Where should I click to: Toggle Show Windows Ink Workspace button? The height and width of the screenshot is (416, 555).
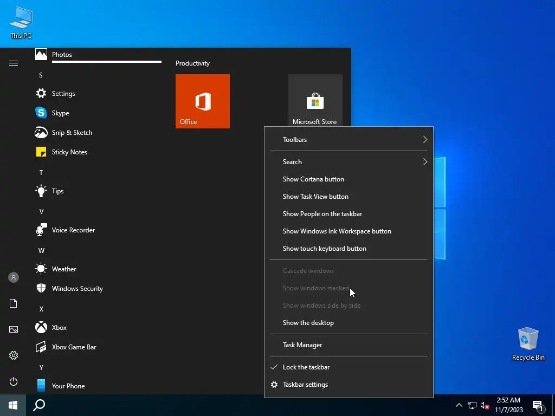point(349,231)
